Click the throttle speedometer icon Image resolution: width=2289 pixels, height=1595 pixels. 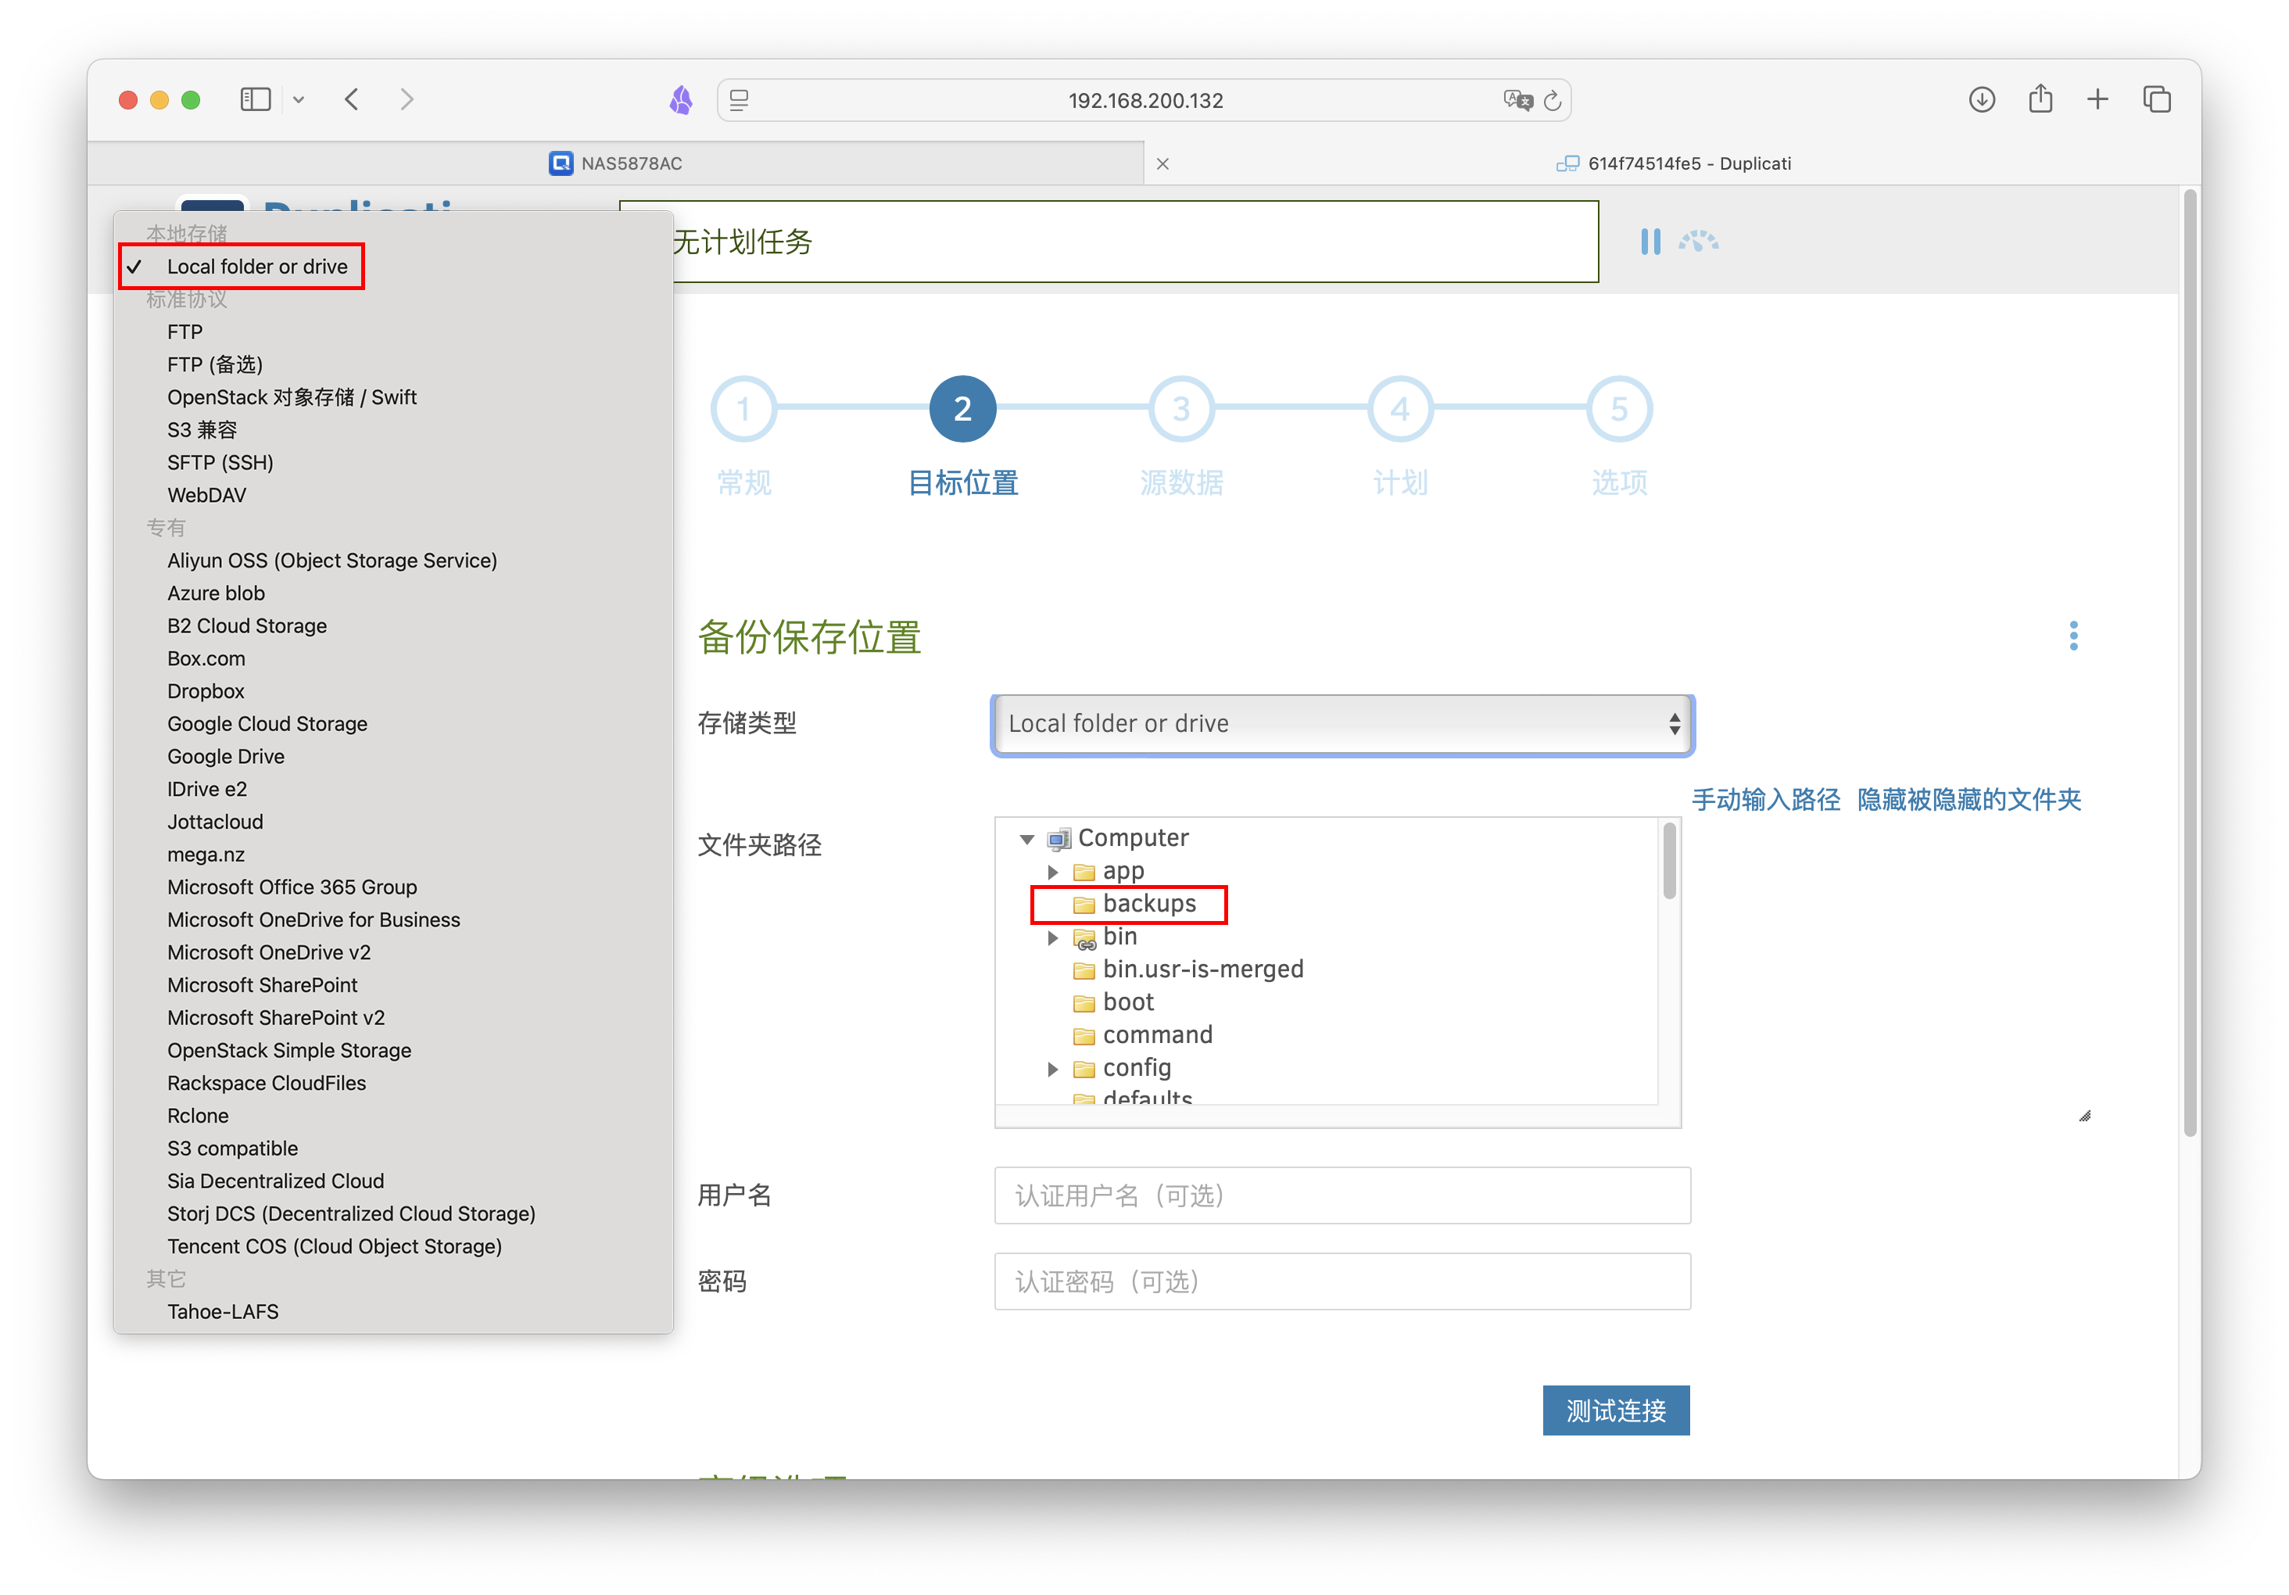(x=1699, y=242)
